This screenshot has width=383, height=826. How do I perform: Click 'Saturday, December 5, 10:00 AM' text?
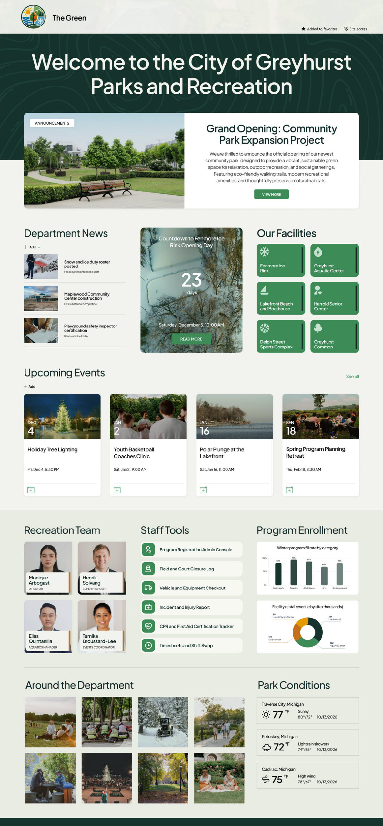coord(191,325)
